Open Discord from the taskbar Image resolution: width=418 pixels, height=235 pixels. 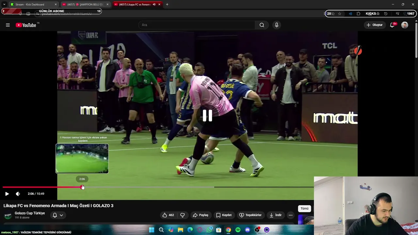coord(248,230)
